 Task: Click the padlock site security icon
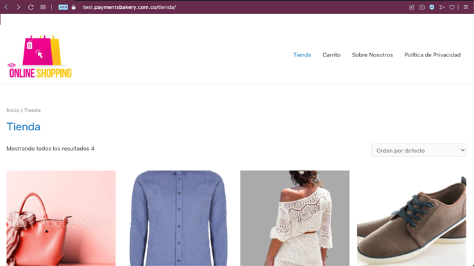74,7
